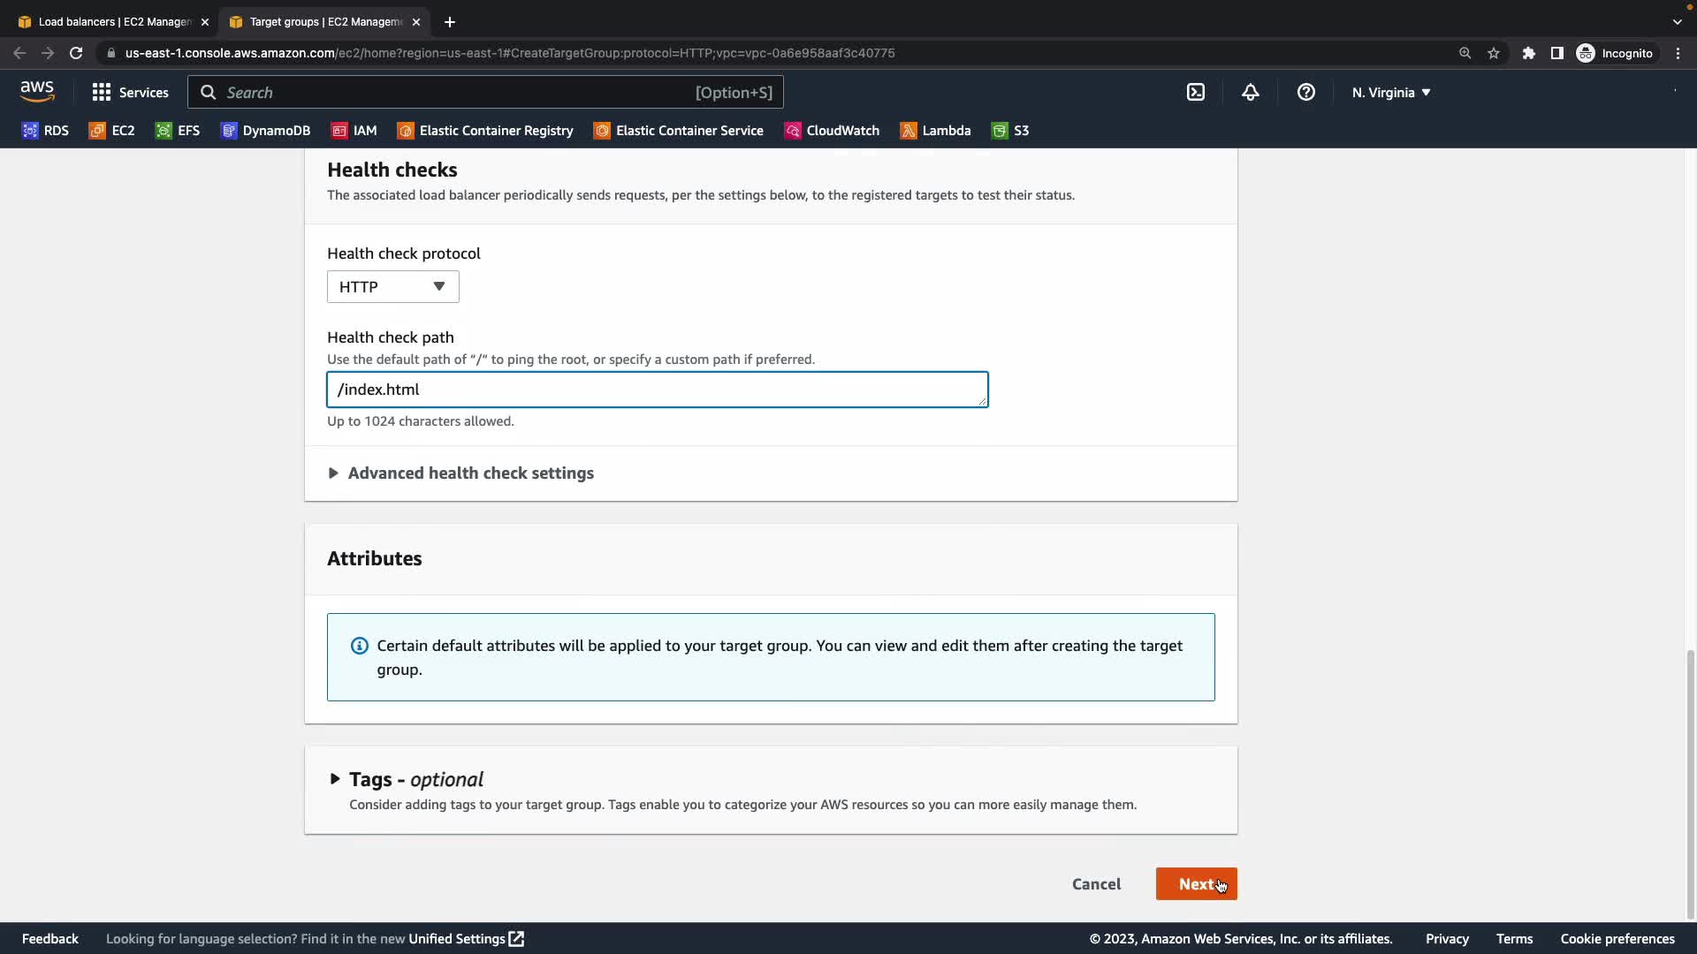
Task: Open the Lambda shortcut in favorites bar
Action: coord(935,131)
